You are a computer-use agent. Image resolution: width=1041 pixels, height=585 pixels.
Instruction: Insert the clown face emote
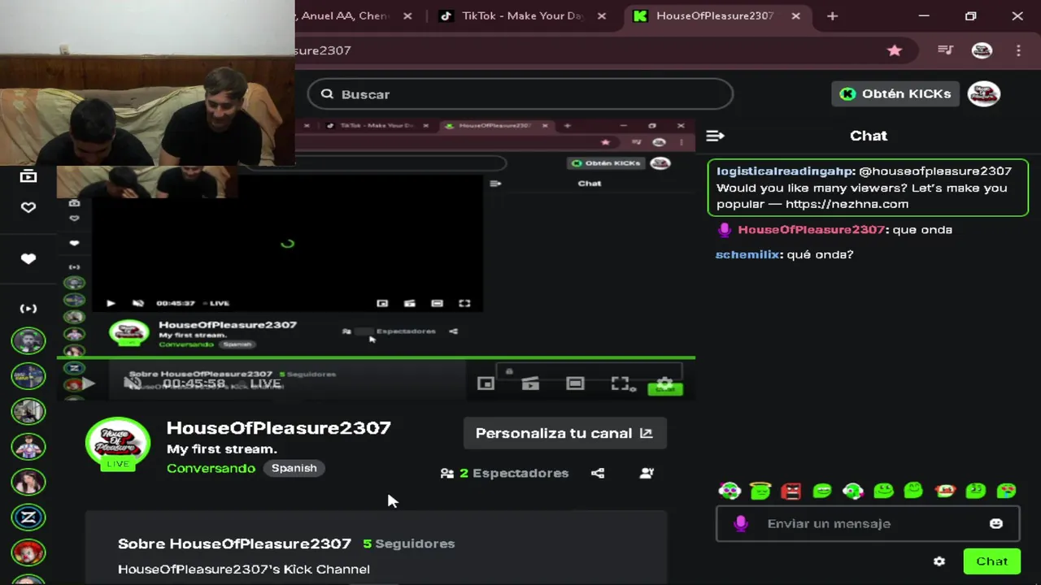coord(730,491)
